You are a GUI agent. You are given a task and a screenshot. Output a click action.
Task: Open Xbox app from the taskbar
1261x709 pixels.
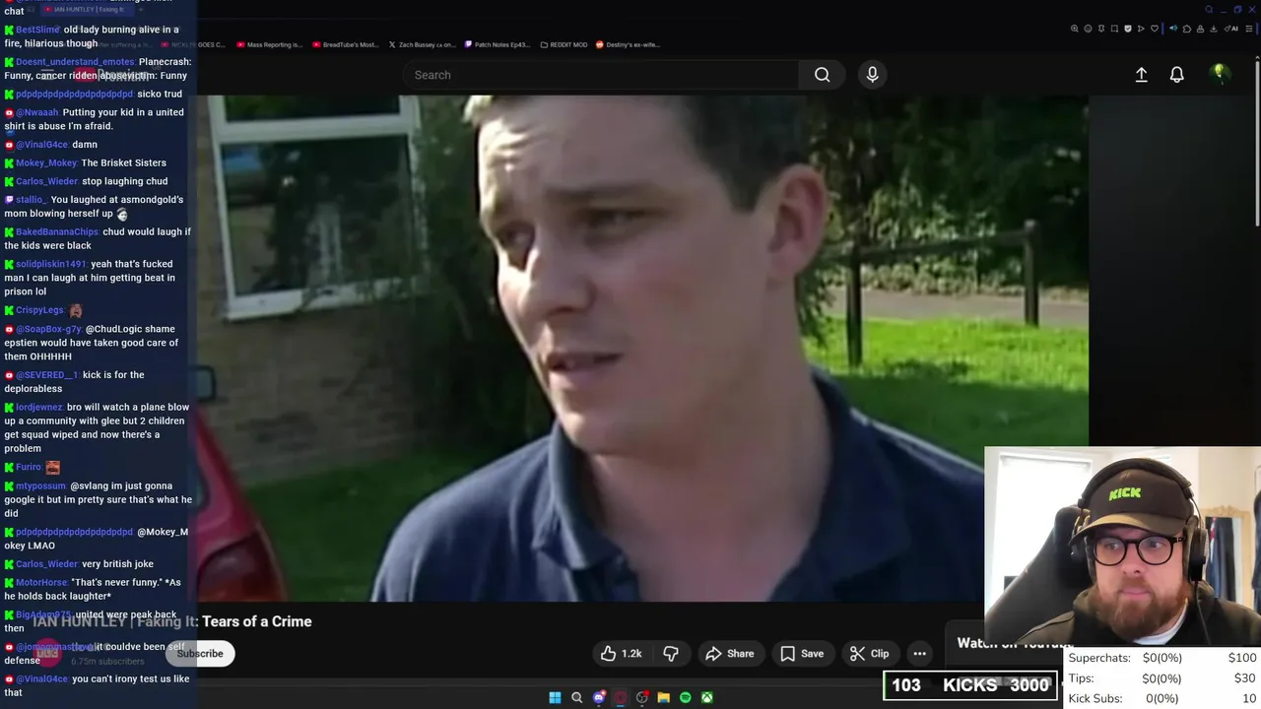pos(707,697)
